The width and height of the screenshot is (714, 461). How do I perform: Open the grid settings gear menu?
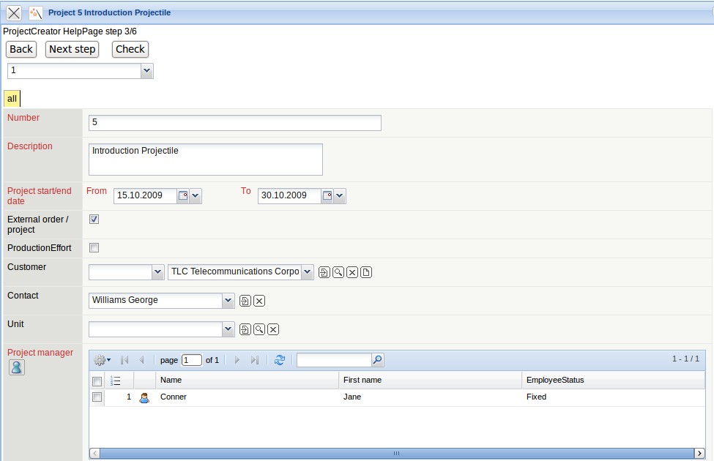102,360
